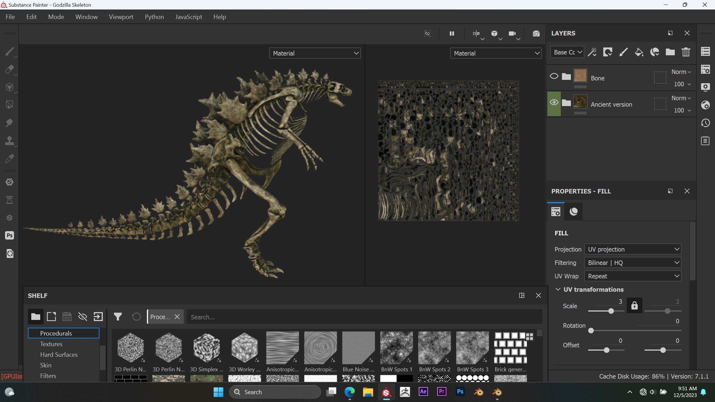Open the Display settings globe icon
715x402 pixels.
[x=706, y=105]
